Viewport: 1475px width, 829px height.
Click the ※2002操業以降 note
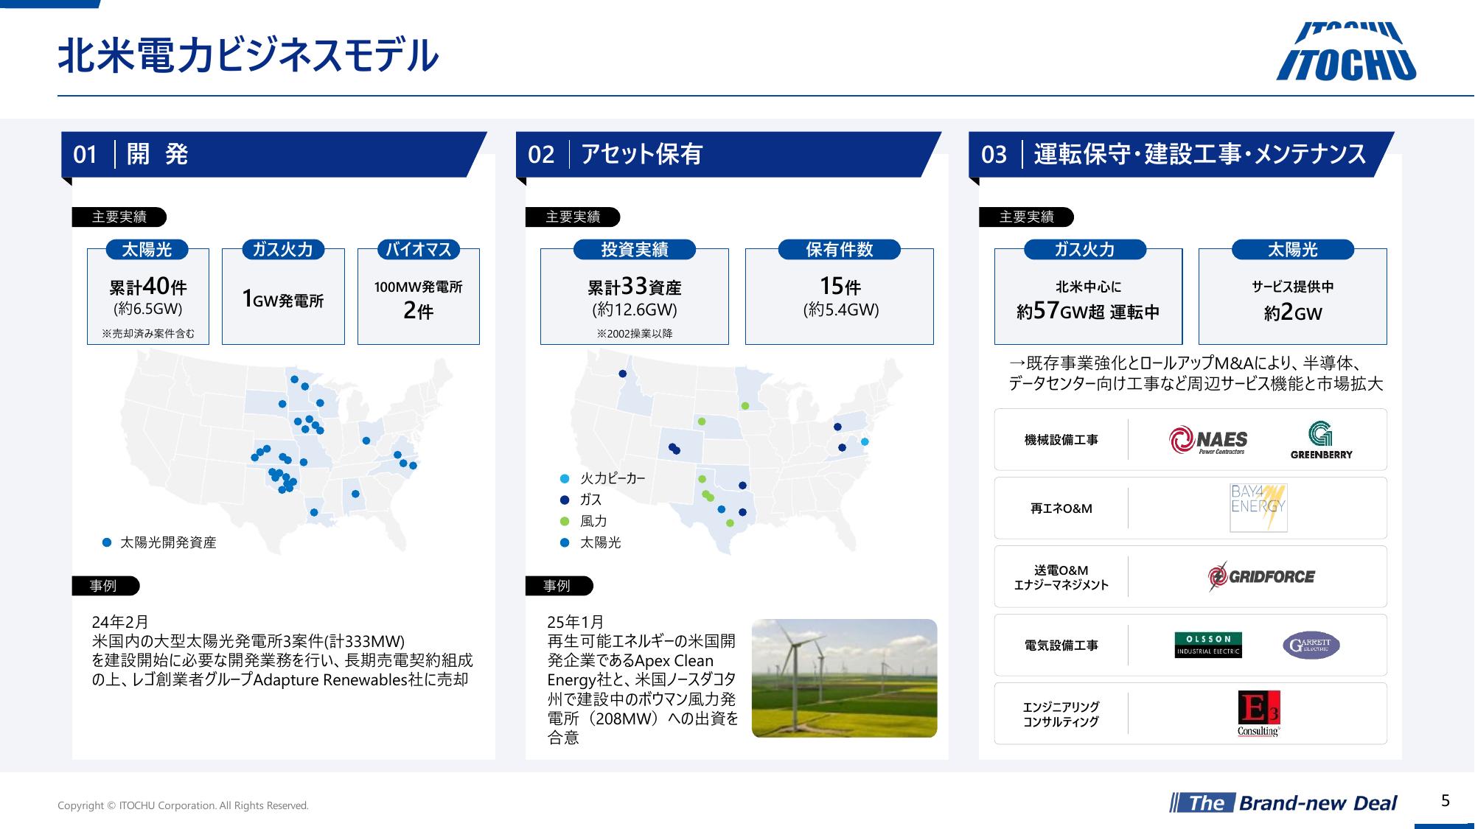(x=635, y=334)
